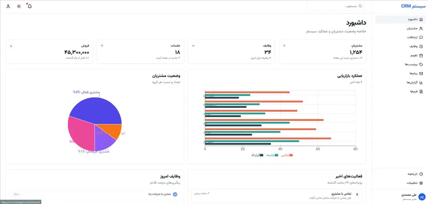Open the گزارش‌ها reports chart icon
The height and width of the screenshot is (204, 428).
click(x=421, y=83)
